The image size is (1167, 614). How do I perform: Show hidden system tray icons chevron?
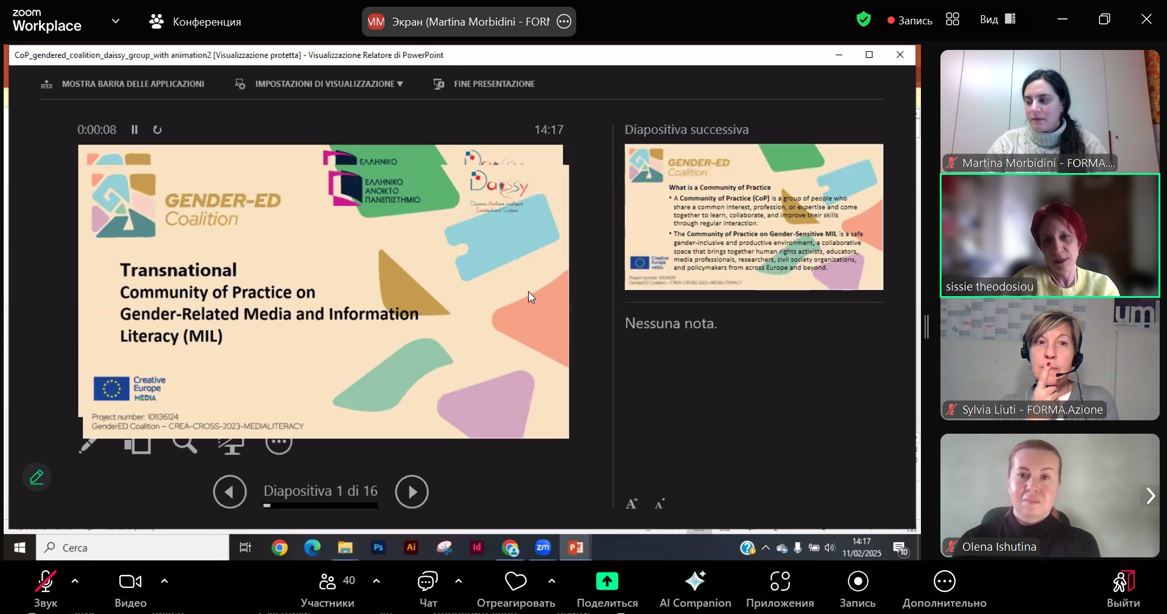coord(766,548)
